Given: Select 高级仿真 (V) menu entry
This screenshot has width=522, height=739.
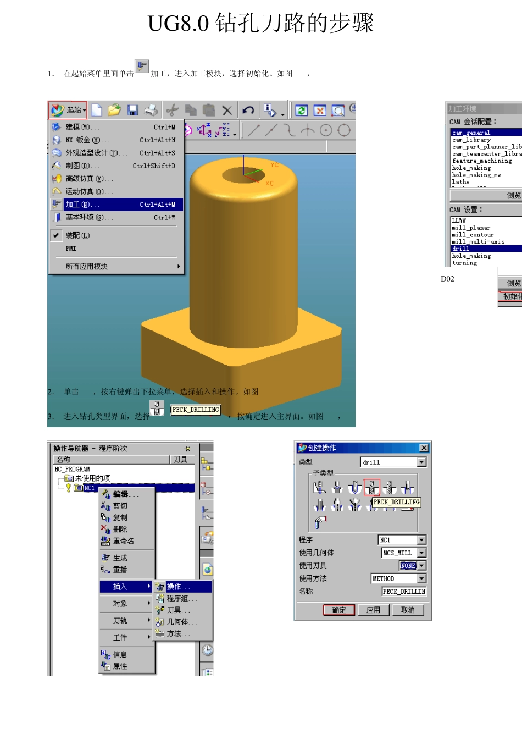Looking at the screenshot, I should point(116,179).
